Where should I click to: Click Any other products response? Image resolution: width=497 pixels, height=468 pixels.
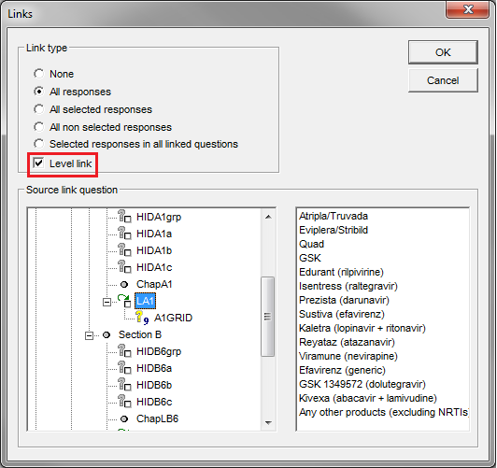(384, 412)
